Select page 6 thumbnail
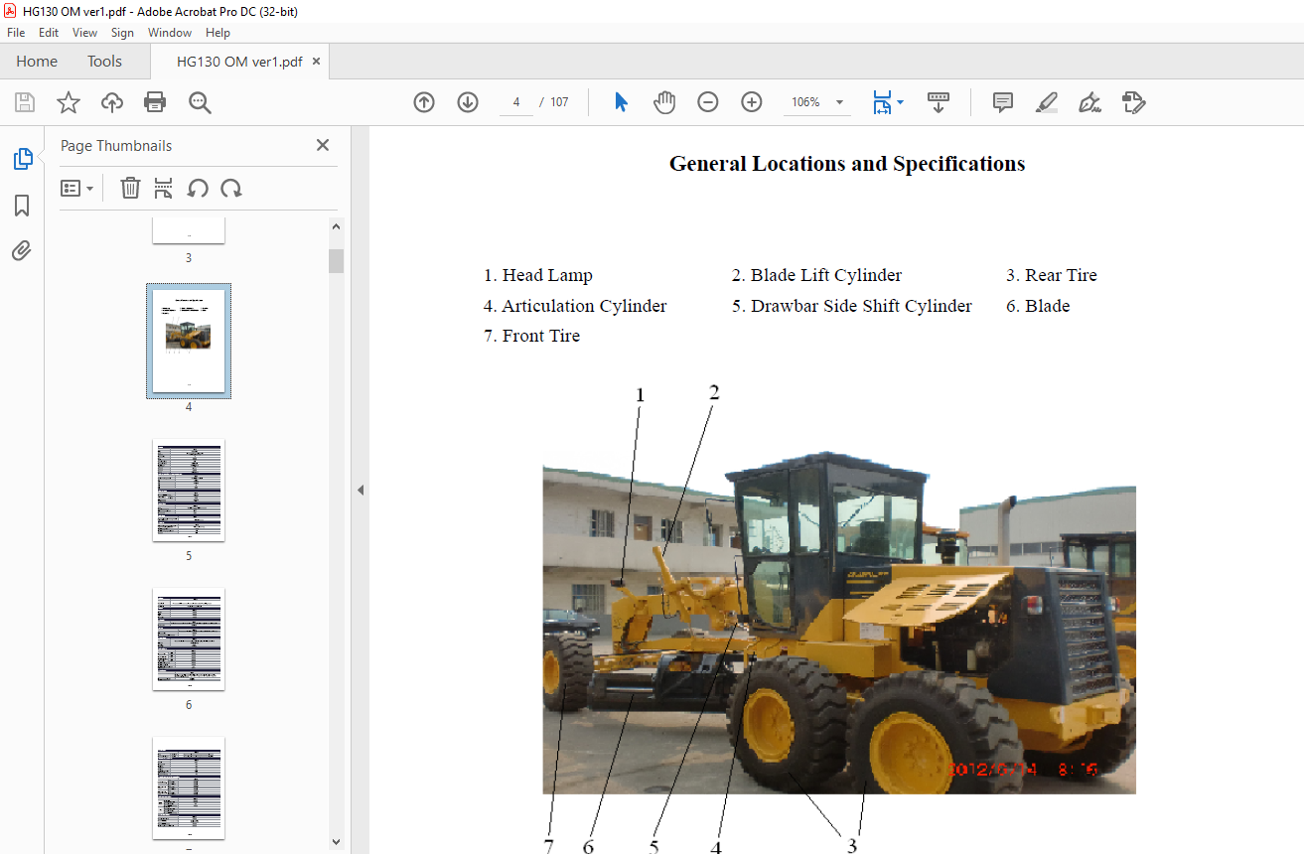Viewport: 1304px width, 854px height. click(189, 639)
